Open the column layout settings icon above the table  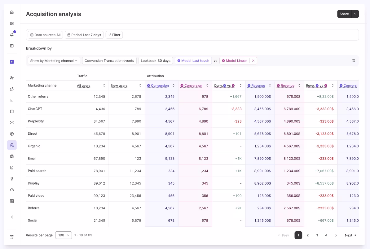coord(353,61)
